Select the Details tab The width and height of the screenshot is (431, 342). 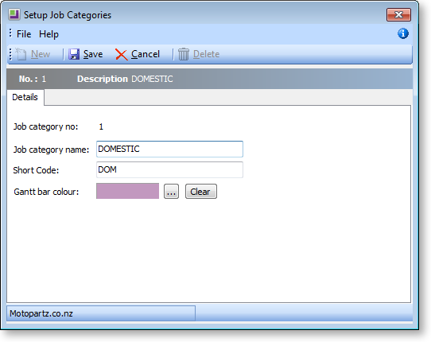coord(25,97)
